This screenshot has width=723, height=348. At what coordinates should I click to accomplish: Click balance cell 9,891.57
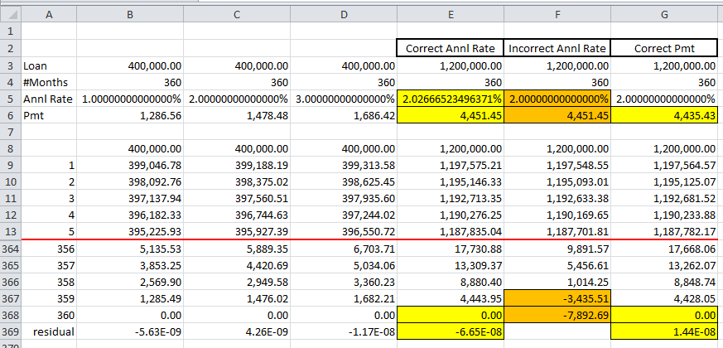coord(557,249)
